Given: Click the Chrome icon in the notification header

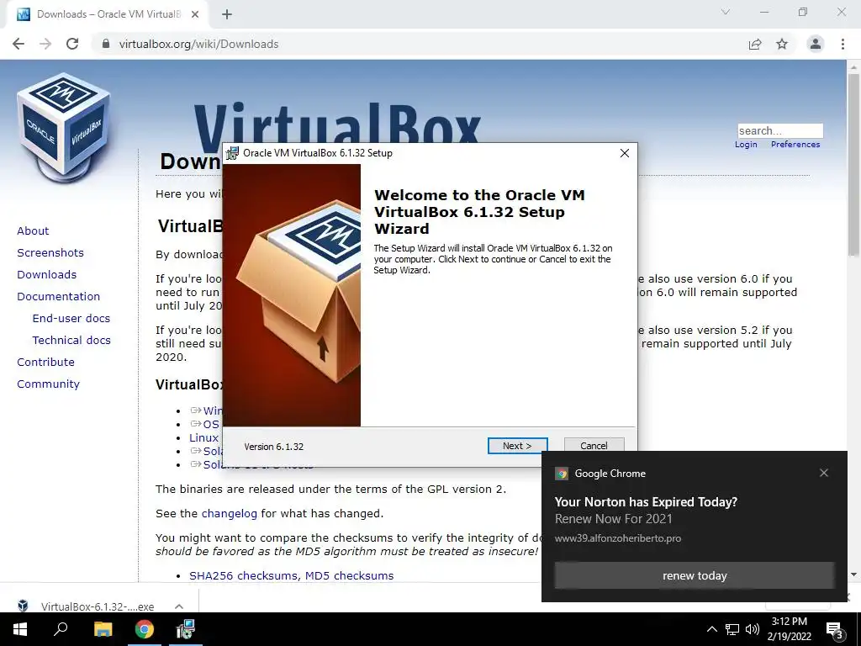Looking at the screenshot, I should (561, 474).
